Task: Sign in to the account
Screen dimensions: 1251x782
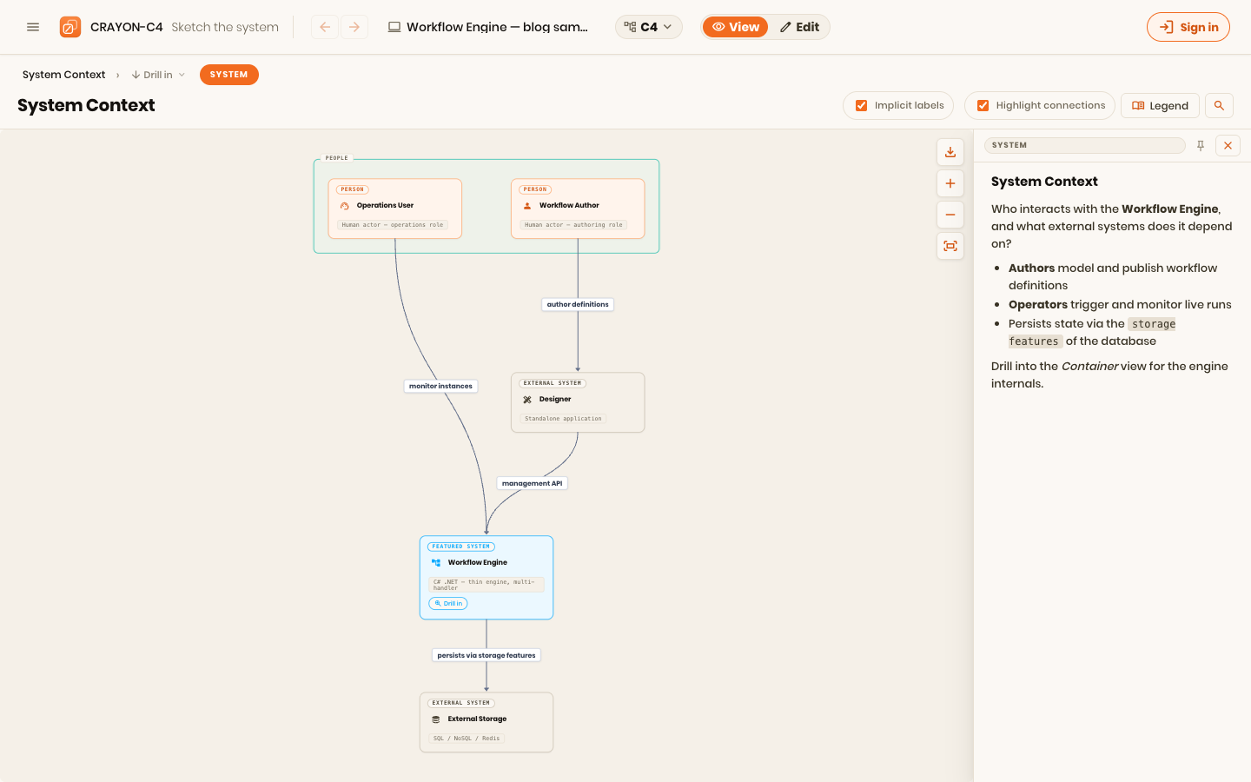Action: pos(1188,27)
